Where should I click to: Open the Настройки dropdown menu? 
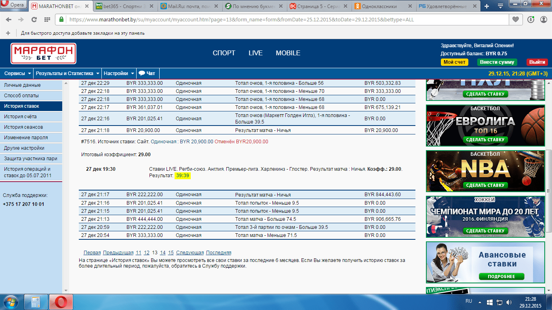(x=119, y=73)
